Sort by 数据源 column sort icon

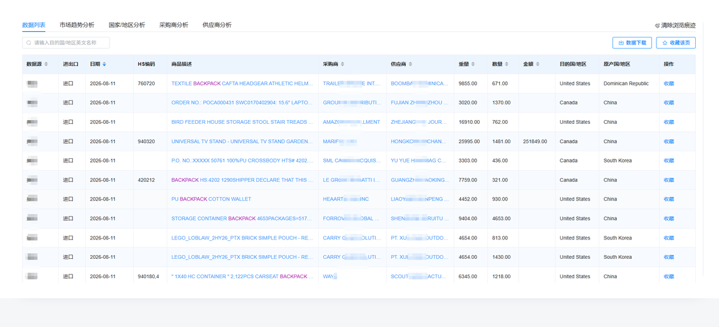click(46, 64)
